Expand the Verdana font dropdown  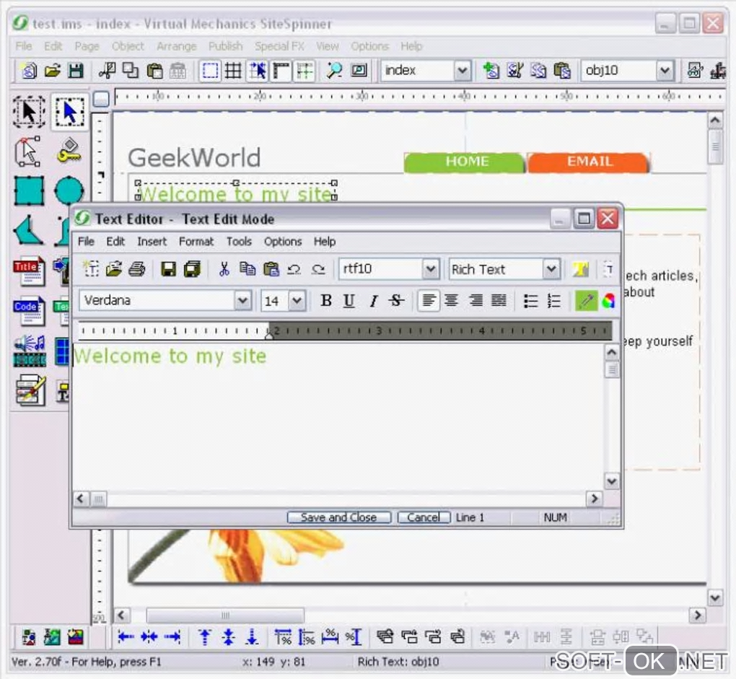click(x=242, y=300)
